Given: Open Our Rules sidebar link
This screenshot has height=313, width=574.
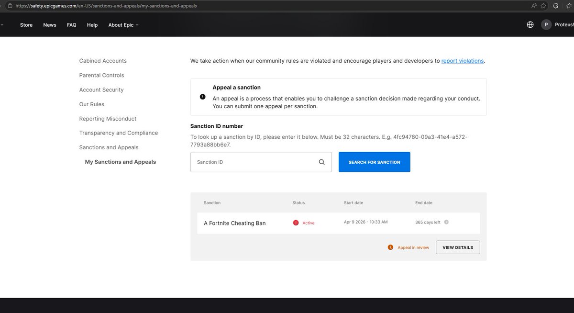Looking at the screenshot, I should [x=92, y=104].
